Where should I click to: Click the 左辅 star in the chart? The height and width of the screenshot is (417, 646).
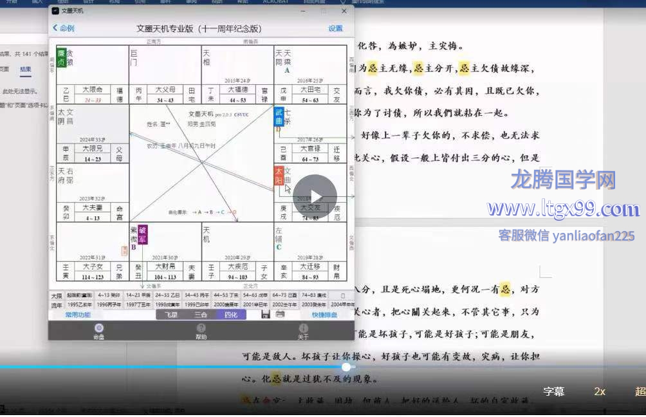[x=279, y=234]
